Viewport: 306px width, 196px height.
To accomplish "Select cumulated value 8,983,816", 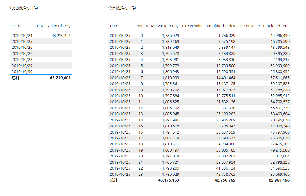I will (x=227, y=60).
